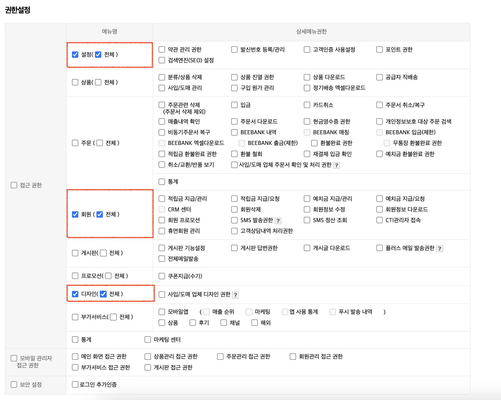501x400 pixels.
Task: Enable the 마케팅 센터 checkbox
Action: point(148,339)
